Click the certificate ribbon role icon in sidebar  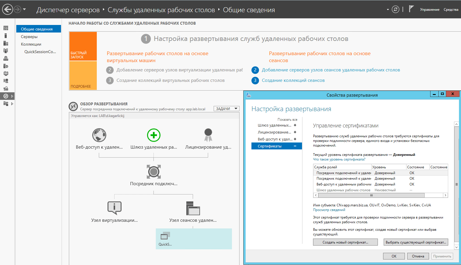point(6,81)
